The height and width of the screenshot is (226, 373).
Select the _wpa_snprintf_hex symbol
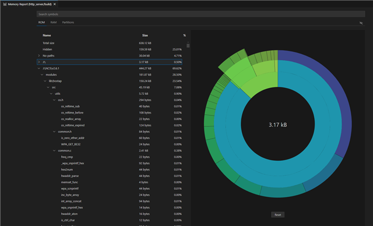point(72,163)
